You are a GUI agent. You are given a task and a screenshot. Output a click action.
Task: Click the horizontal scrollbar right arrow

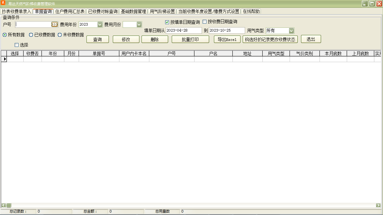(x=378, y=205)
